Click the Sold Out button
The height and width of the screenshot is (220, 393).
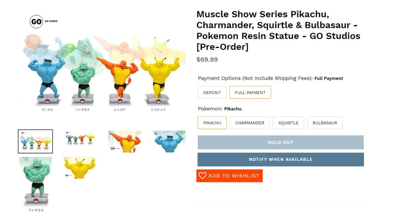(280, 143)
